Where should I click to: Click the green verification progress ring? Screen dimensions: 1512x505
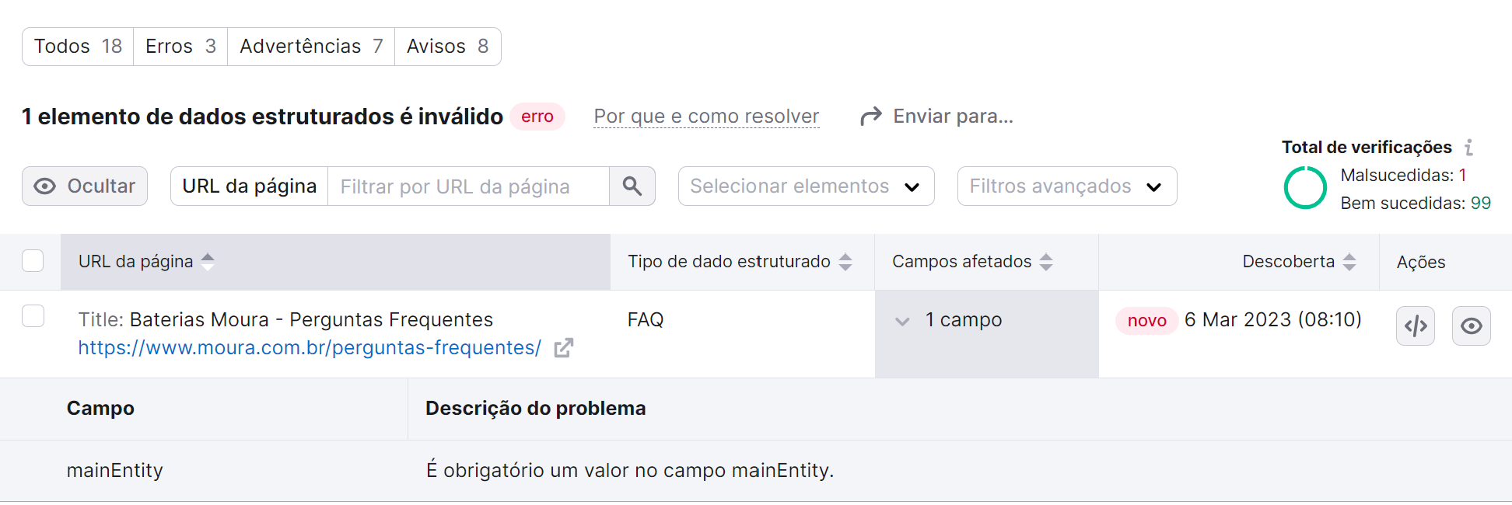pos(1304,187)
